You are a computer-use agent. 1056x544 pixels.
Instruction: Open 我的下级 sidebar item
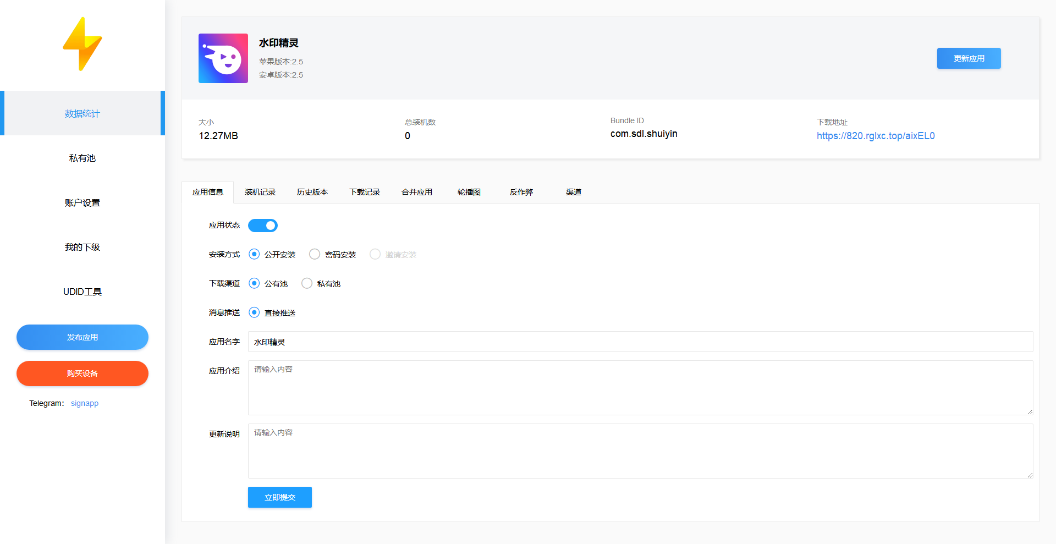coord(82,247)
